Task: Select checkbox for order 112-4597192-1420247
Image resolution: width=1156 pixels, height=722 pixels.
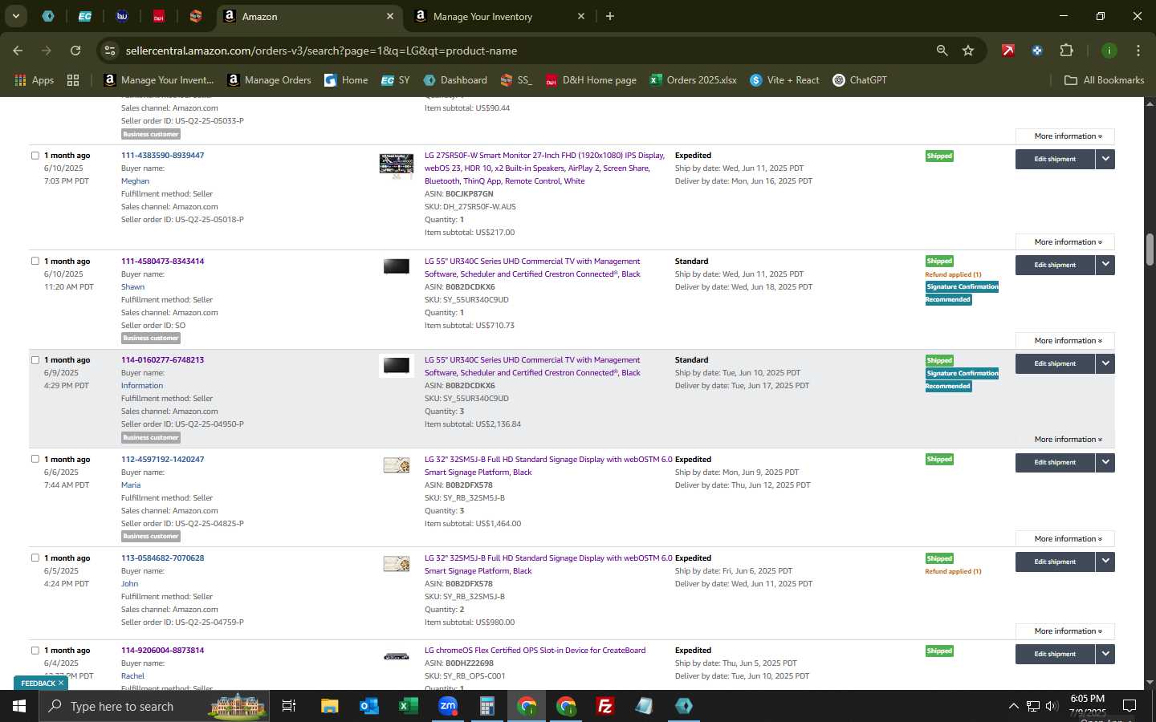Action: pyautogui.click(x=35, y=459)
